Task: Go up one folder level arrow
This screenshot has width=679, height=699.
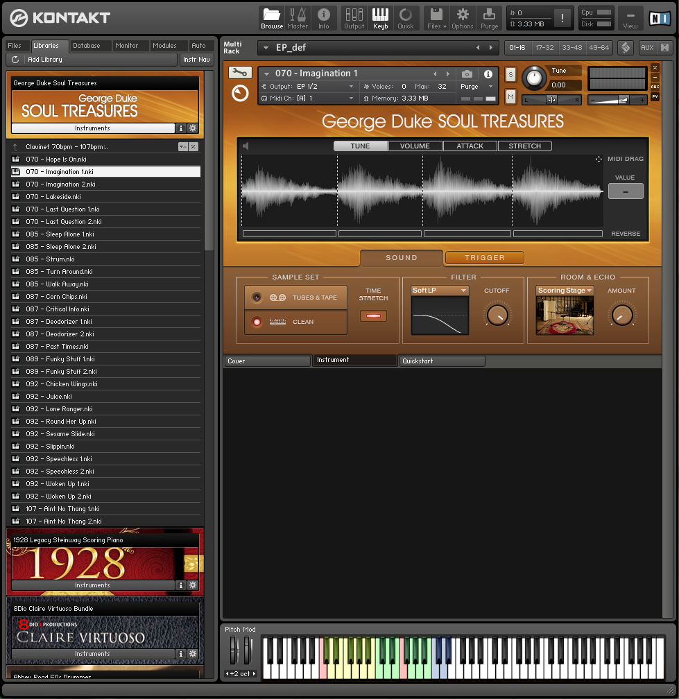Action: tap(15, 147)
